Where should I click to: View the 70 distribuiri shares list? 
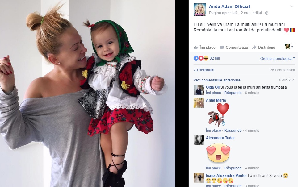204,70
